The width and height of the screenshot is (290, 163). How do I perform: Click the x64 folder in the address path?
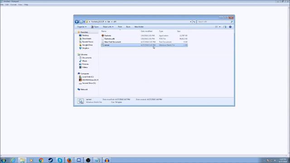(x=115, y=22)
